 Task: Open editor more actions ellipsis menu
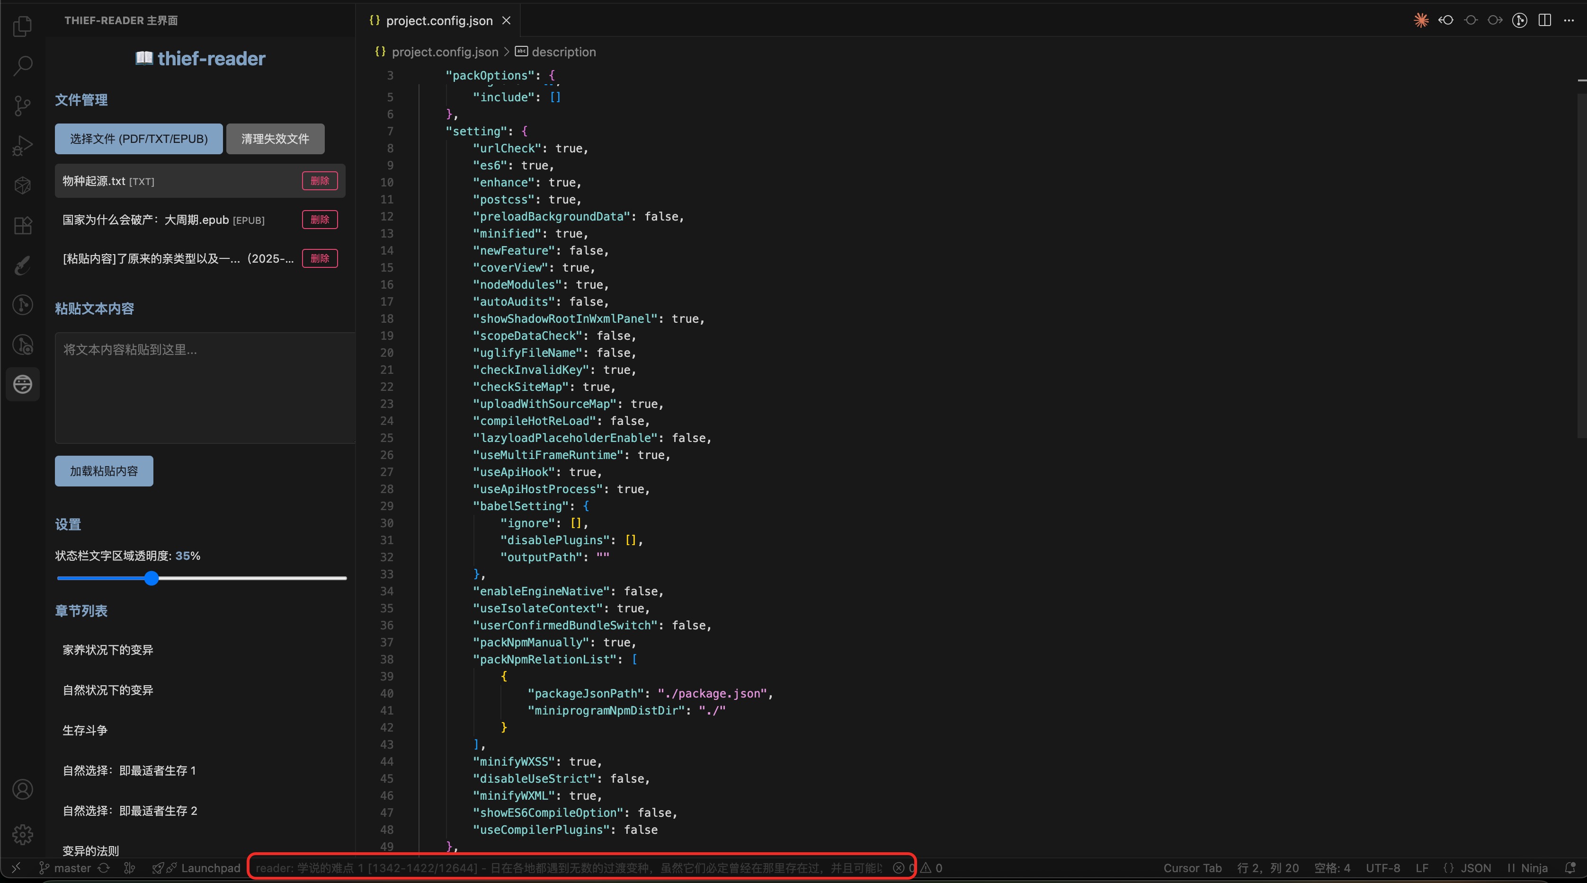click(x=1569, y=20)
